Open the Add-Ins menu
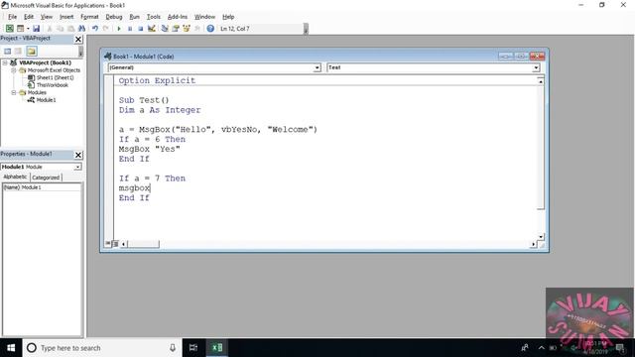This screenshot has width=635, height=357. coord(178,17)
